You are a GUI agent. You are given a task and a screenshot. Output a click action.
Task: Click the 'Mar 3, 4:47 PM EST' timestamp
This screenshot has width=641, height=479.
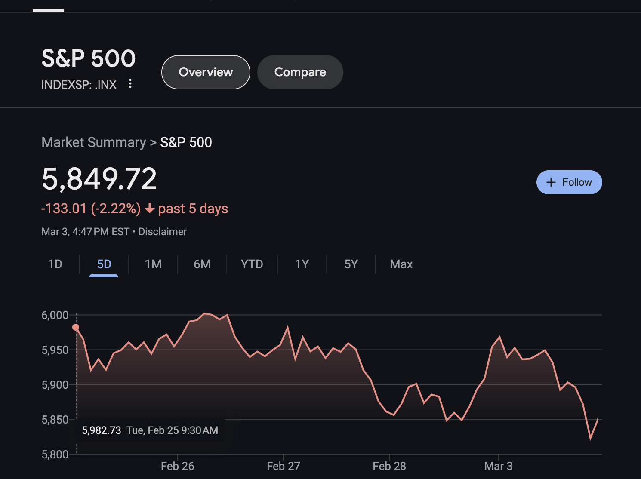coord(85,232)
